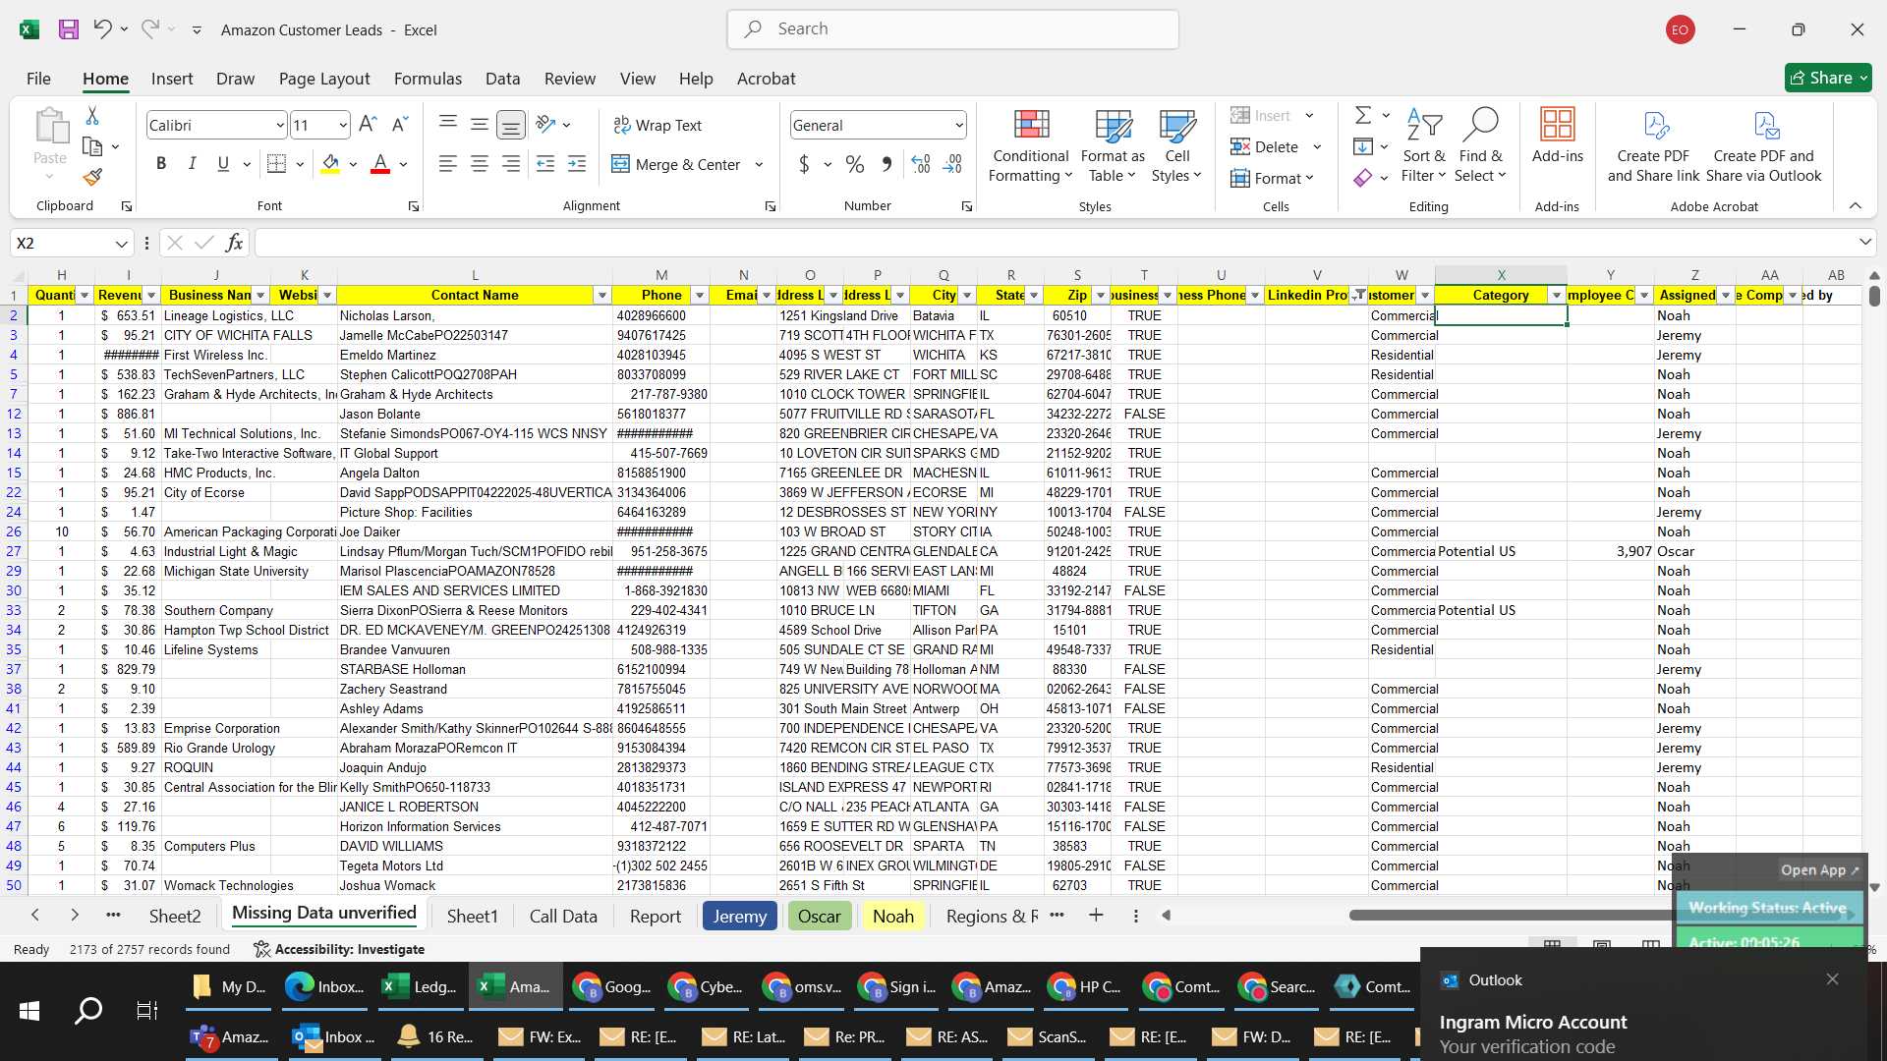Viewport: 1887px width, 1061px height.
Task: Open the General number format dropdown
Action: (958, 125)
